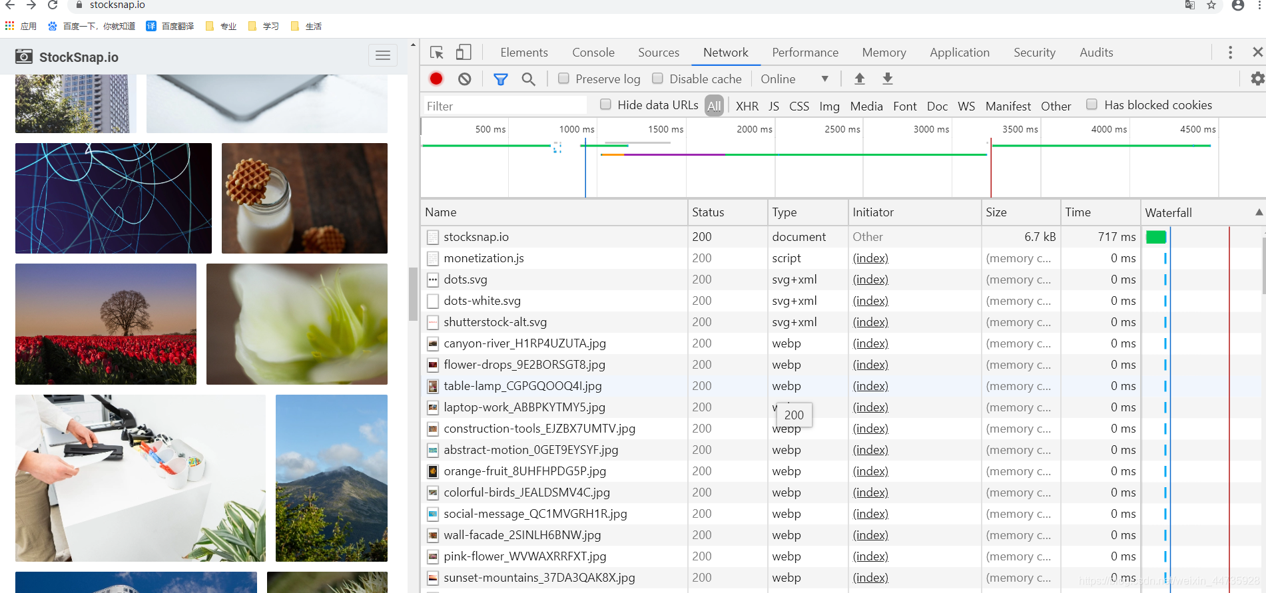Click the stocksnap.io document file icon
The image size is (1266, 593).
click(x=433, y=237)
